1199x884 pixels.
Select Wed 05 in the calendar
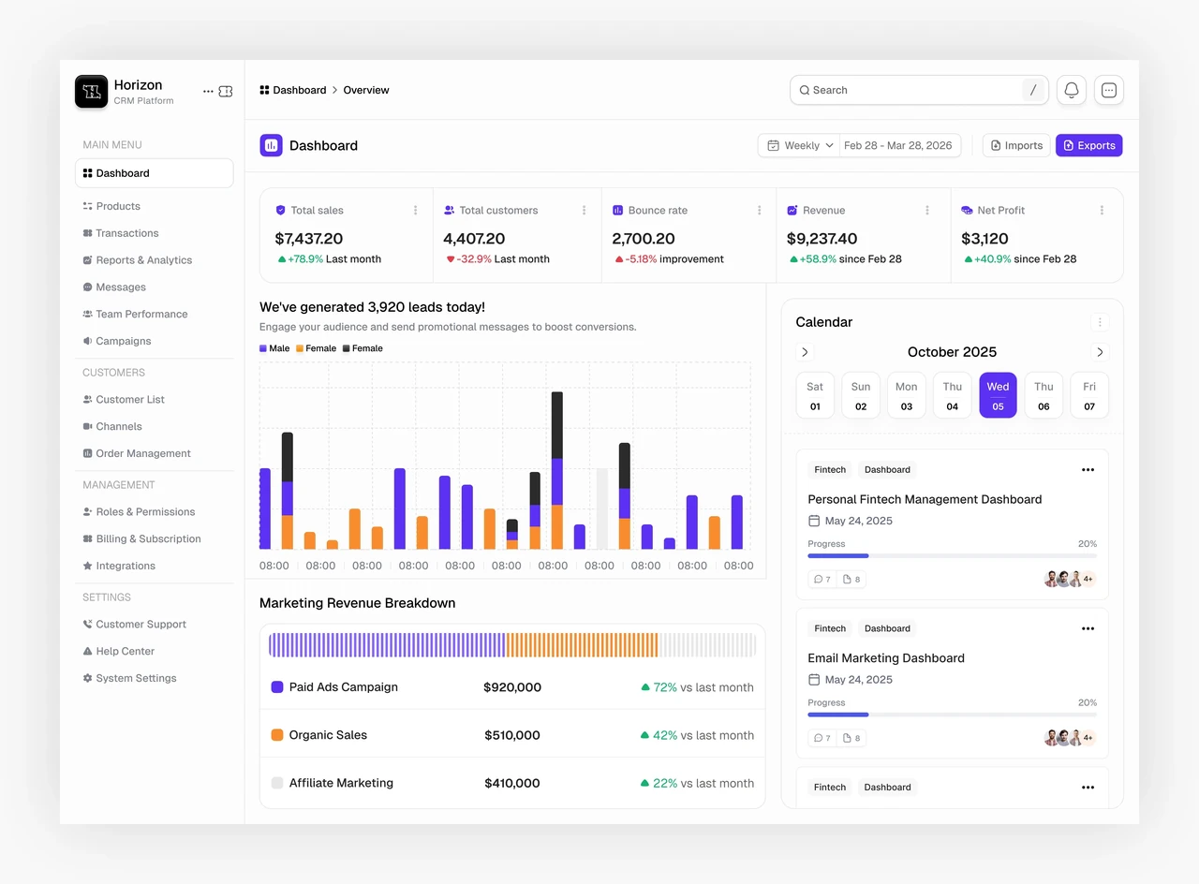998,395
